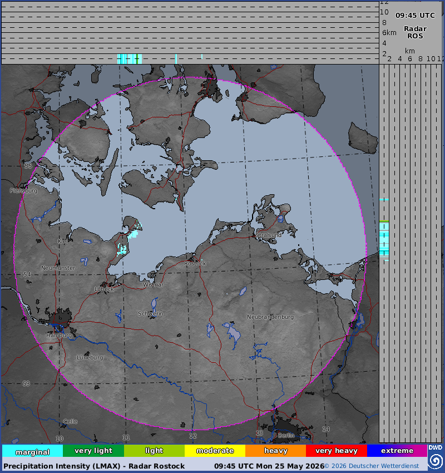The width and height of the screenshot is (445, 473).
Task: Click the DWD spiral logo icon
Action: [435, 461]
